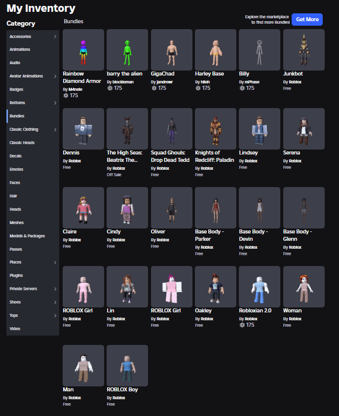Open the barry the alien bundle thumbnail
Viewport: 339px width, 416px height.
tap(127, 50)
